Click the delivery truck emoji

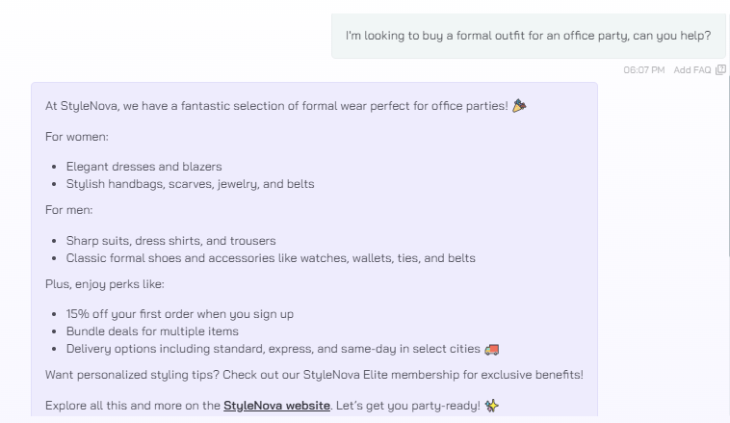[491, 349]
